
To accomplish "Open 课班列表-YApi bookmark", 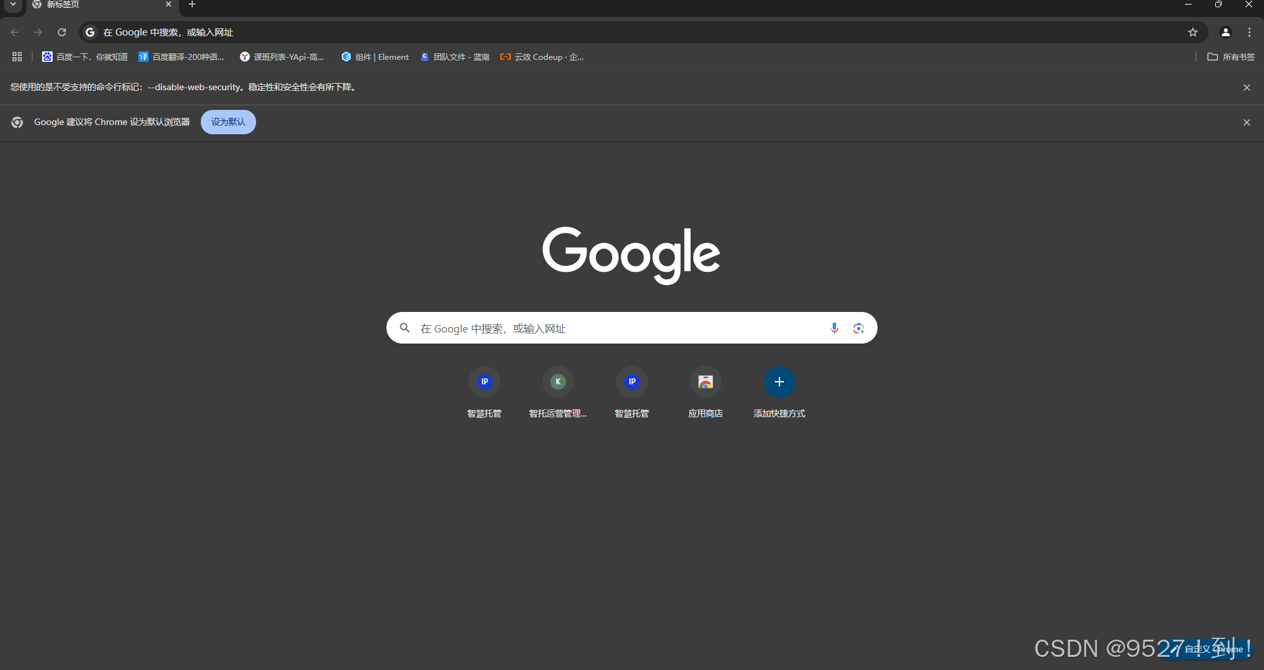I will (x=282, y=57).
